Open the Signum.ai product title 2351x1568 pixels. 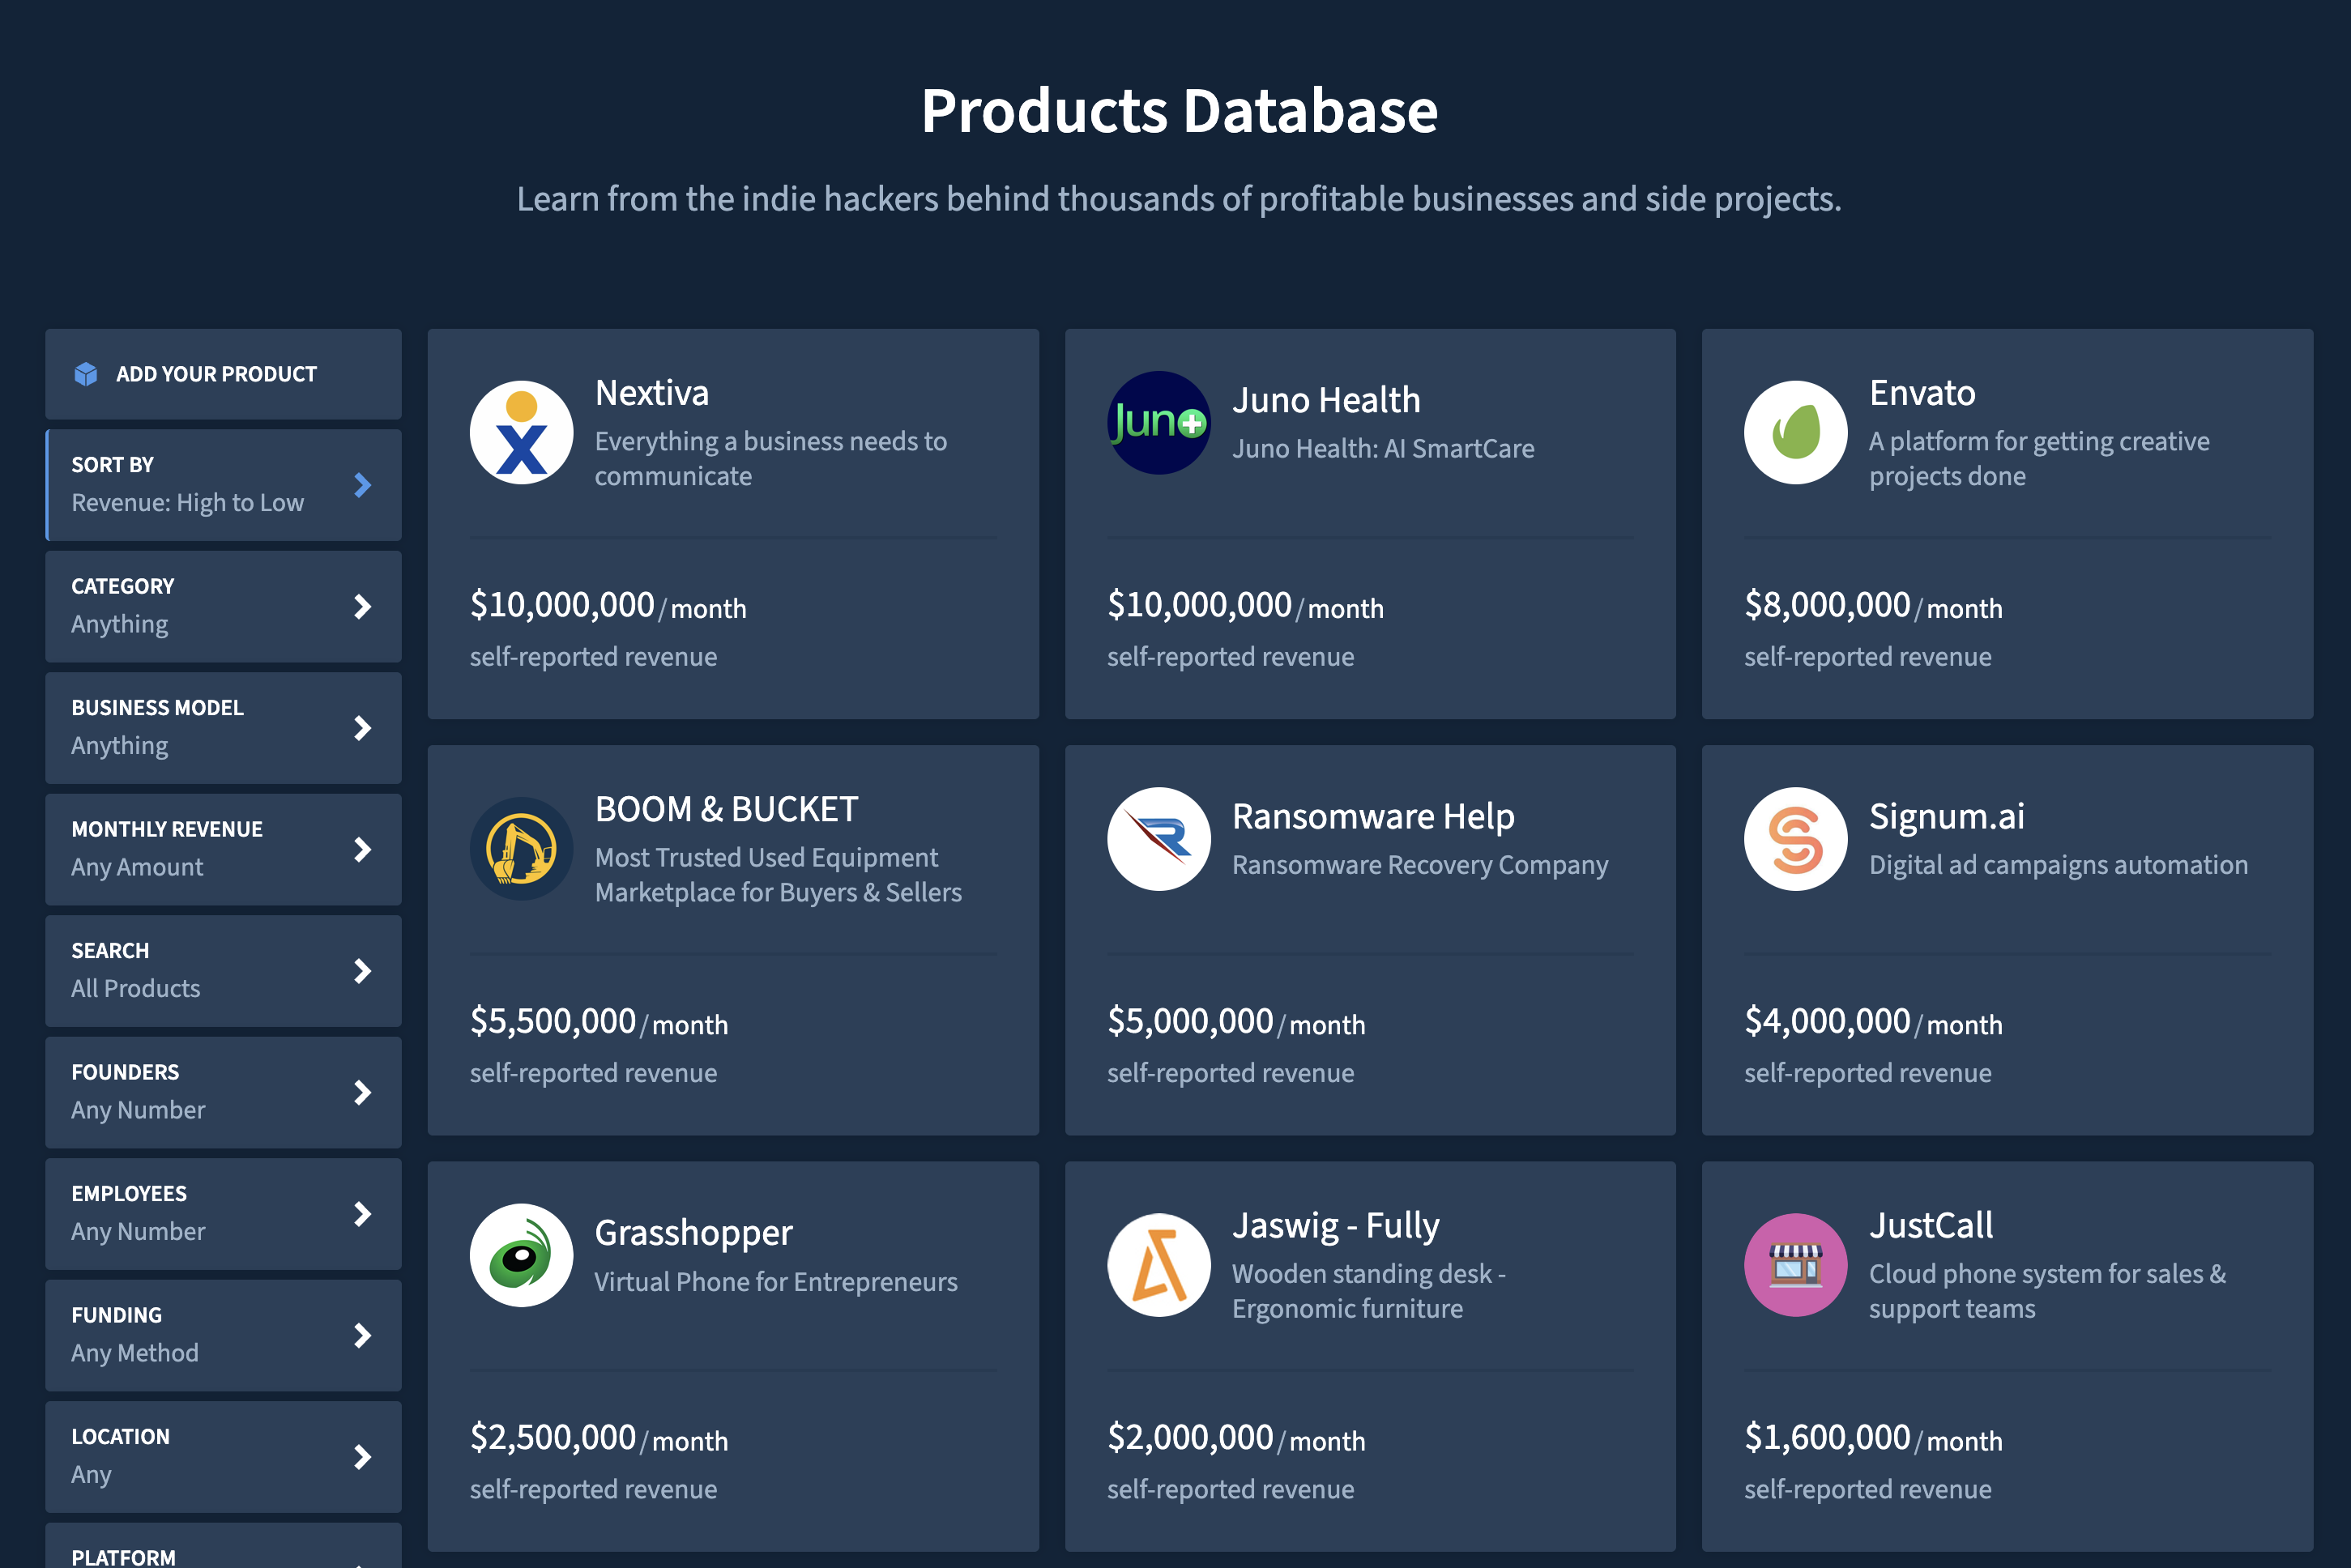point(1947,816)
